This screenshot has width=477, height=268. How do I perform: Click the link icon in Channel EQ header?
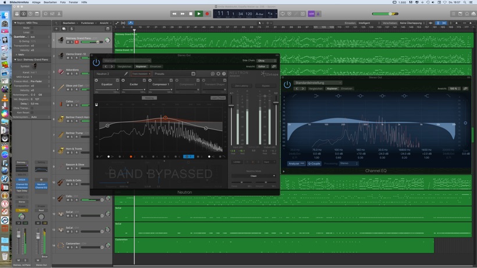[465, 89]
